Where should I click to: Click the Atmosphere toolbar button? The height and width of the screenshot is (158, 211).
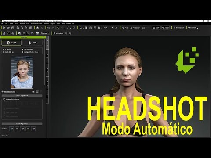pyautogui.click(x=135, y=28)
